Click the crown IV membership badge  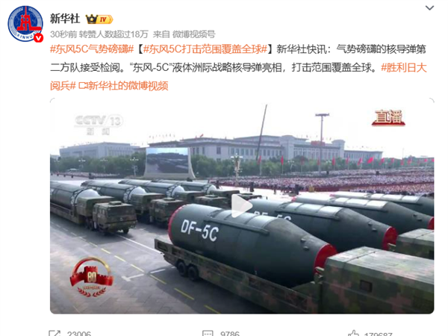(x=99, y=19)
